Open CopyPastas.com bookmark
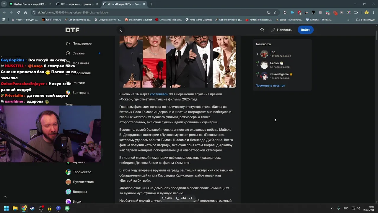This screenshot has width=378, height=213. (108, 20)
